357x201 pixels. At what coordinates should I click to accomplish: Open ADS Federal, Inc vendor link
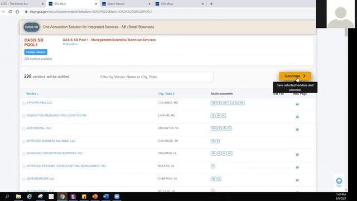(x=38, y=128)
